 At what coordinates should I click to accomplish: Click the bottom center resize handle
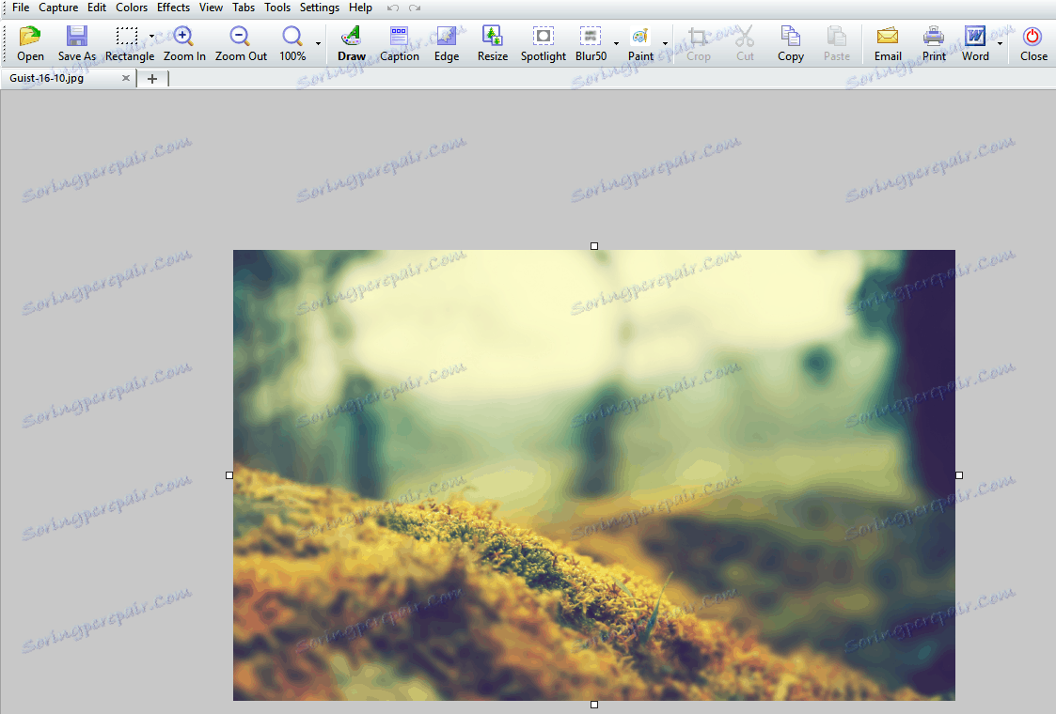[x=594, y=705]
